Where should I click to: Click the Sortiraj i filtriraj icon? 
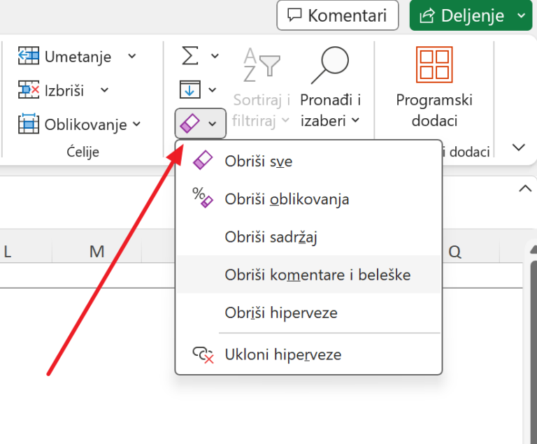click(x=262, y=65)
